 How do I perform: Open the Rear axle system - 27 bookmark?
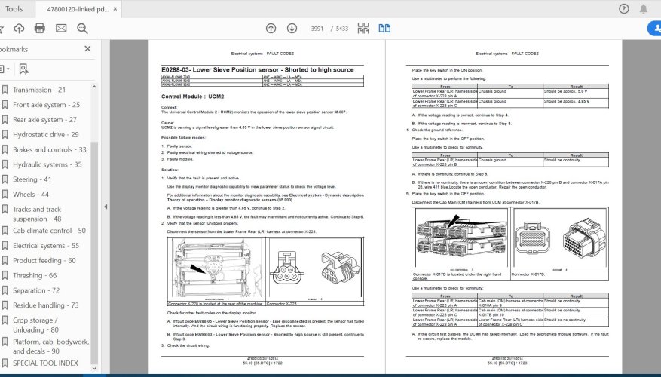[44, 120]
